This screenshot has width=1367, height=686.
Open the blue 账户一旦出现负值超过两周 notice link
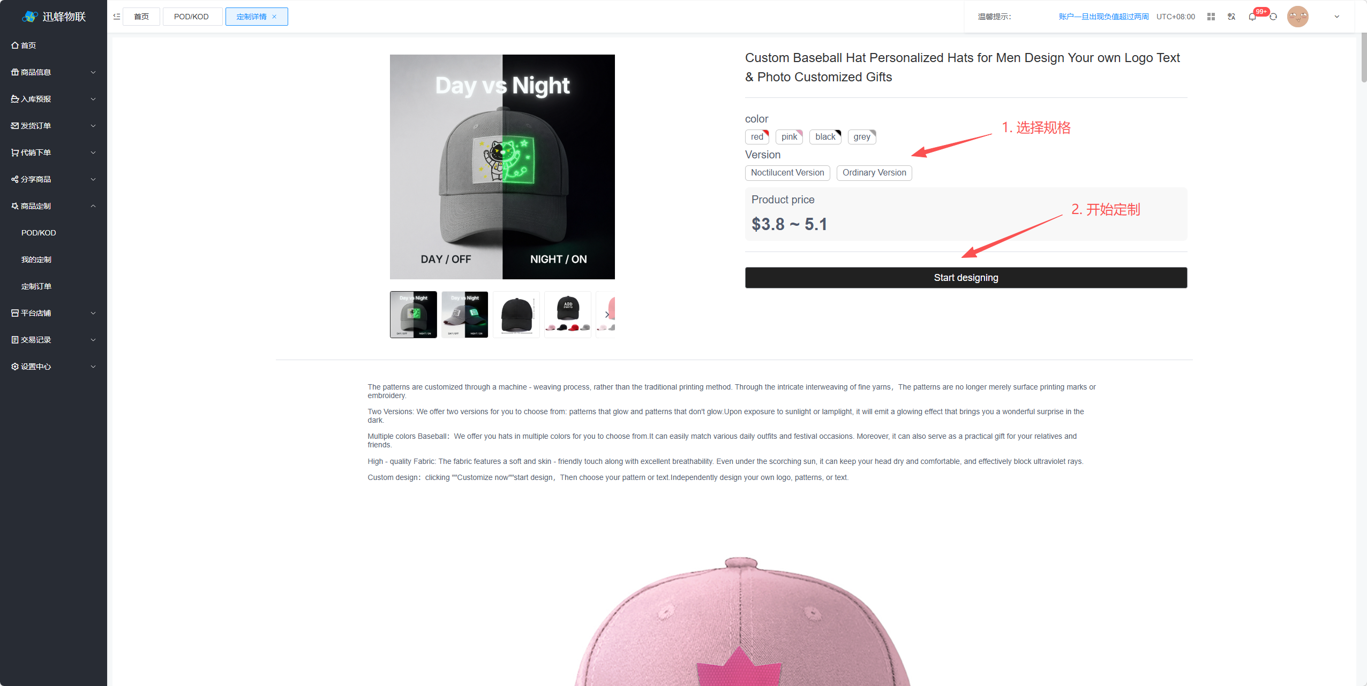tap(1103, 17)
